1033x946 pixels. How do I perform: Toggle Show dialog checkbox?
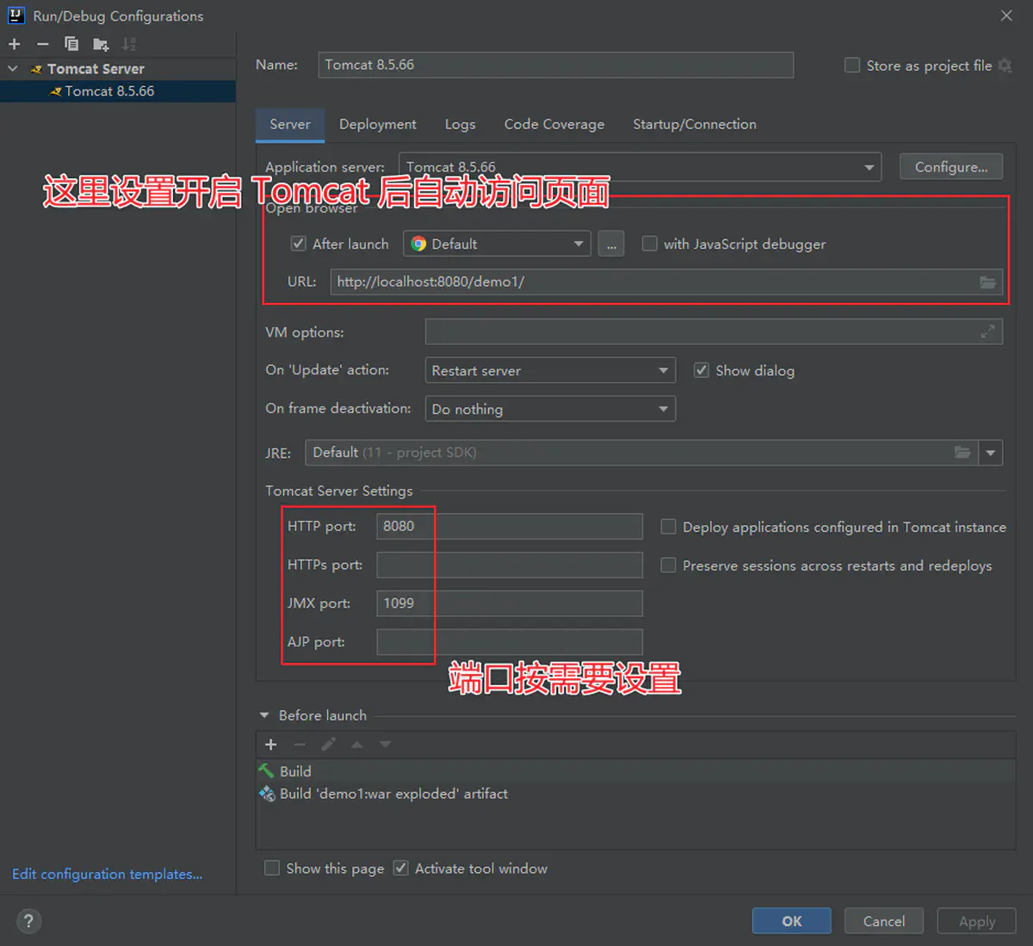tap(702, 370)
